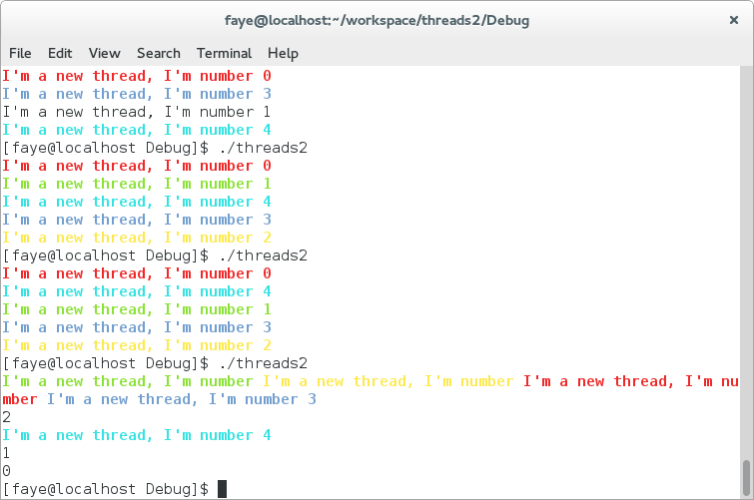
Task: Click the lone '1' output line
Action: [x=6, y=453]
